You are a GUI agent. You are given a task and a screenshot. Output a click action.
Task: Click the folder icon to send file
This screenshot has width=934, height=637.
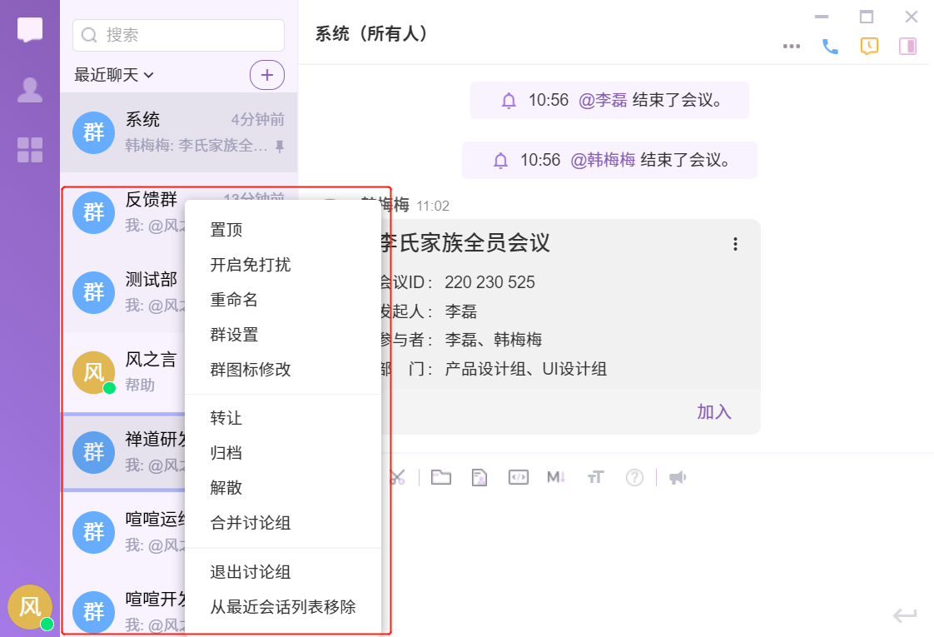tap(441, 477)
